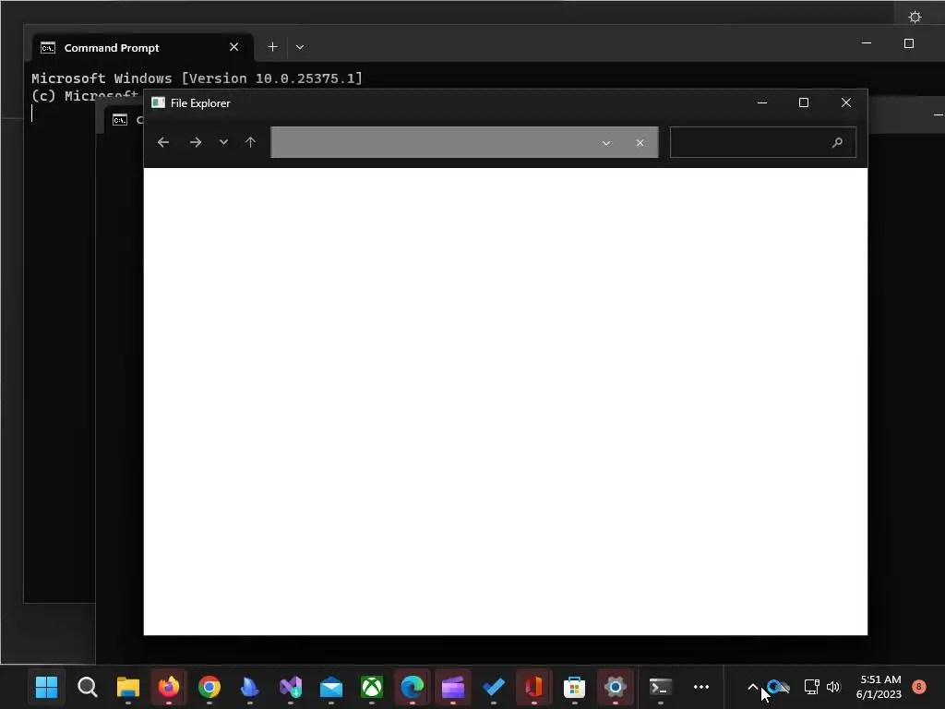Clear the address bar with X
This screenshot has width=945, height=709.
coord(640,143)
